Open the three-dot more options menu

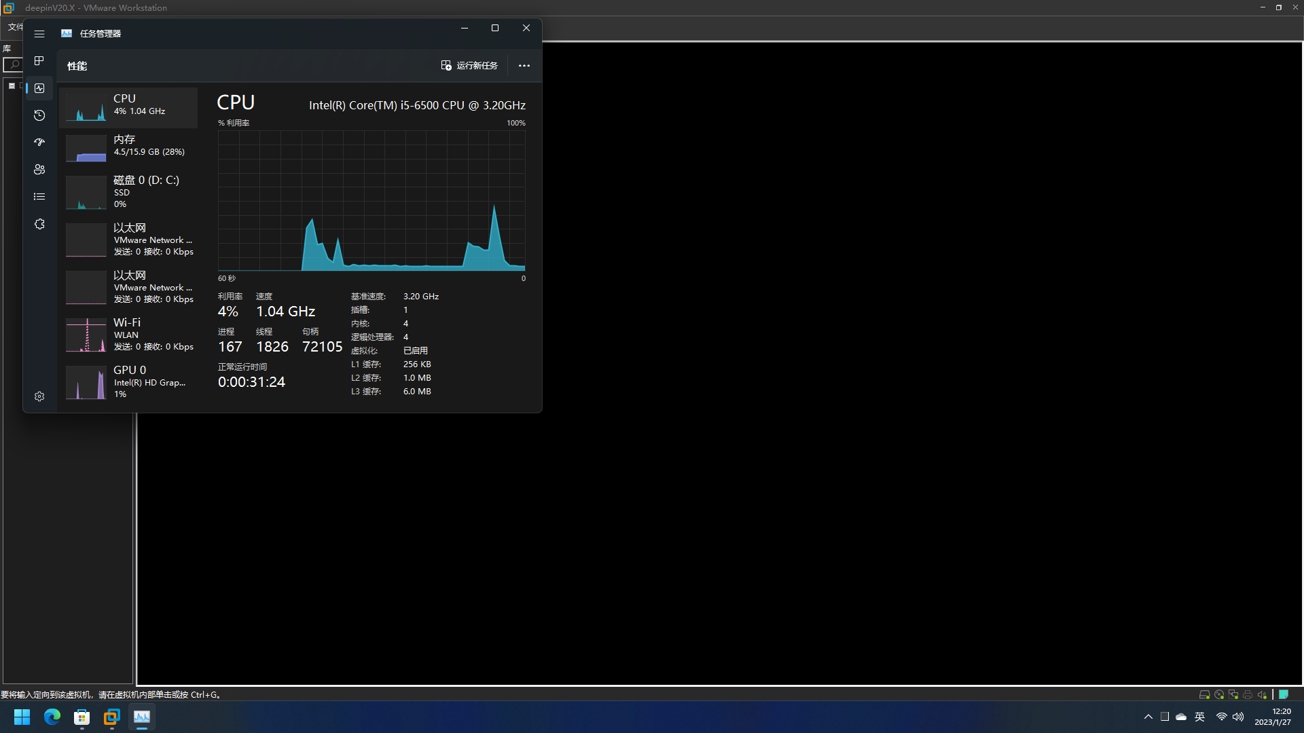tap(524, 66)
